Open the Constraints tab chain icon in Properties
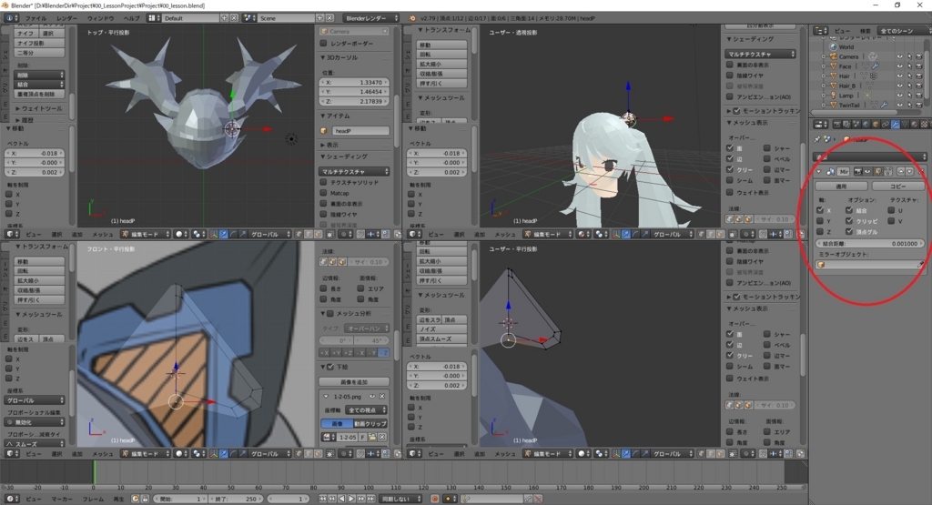 (x=886, y=125)
